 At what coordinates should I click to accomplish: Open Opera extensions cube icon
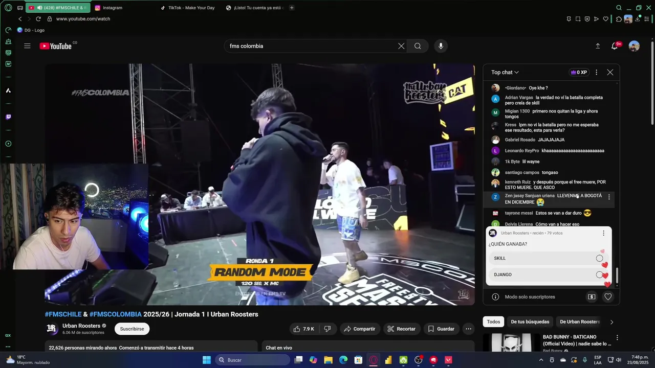pyautogui.click(x=619, y=19)
